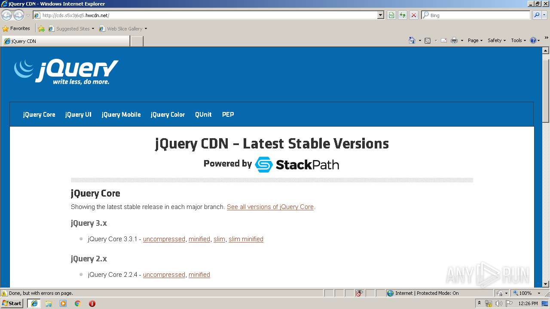Open jQuery Core 3.3.1 slim link

tap(220, 239)
